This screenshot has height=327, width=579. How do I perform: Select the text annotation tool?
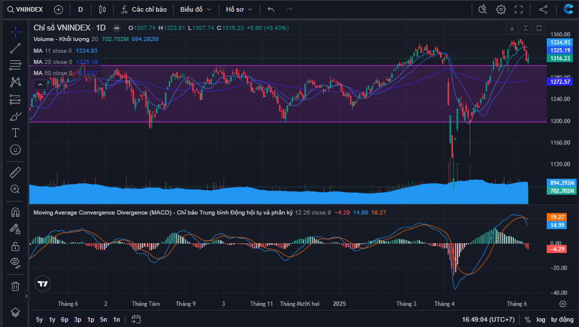coord(15,133)
